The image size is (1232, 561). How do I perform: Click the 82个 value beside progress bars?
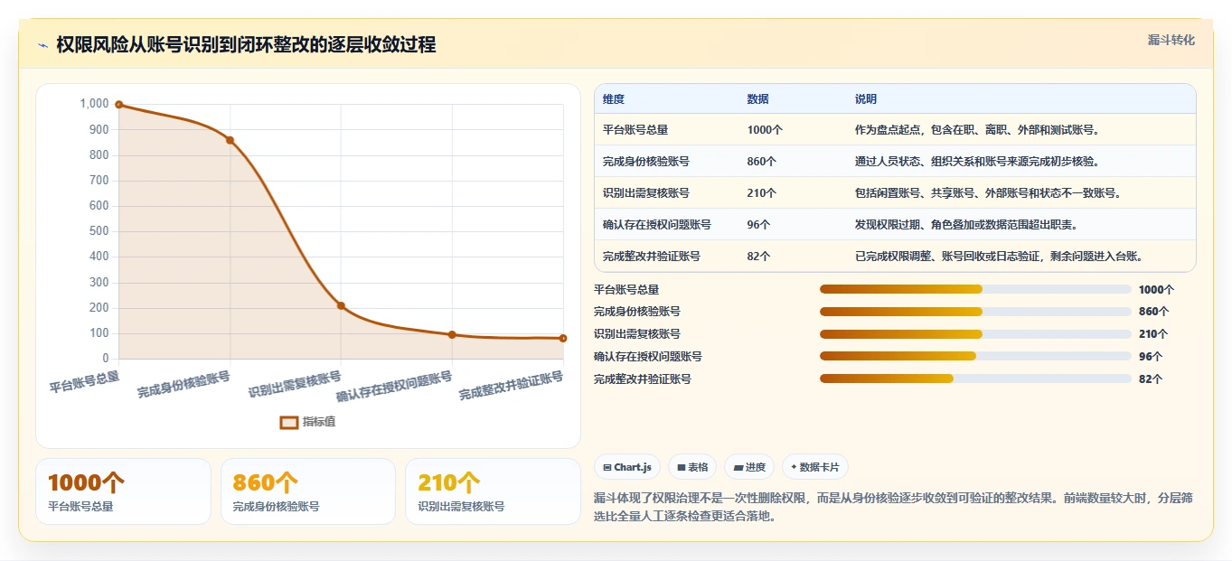1151,379
